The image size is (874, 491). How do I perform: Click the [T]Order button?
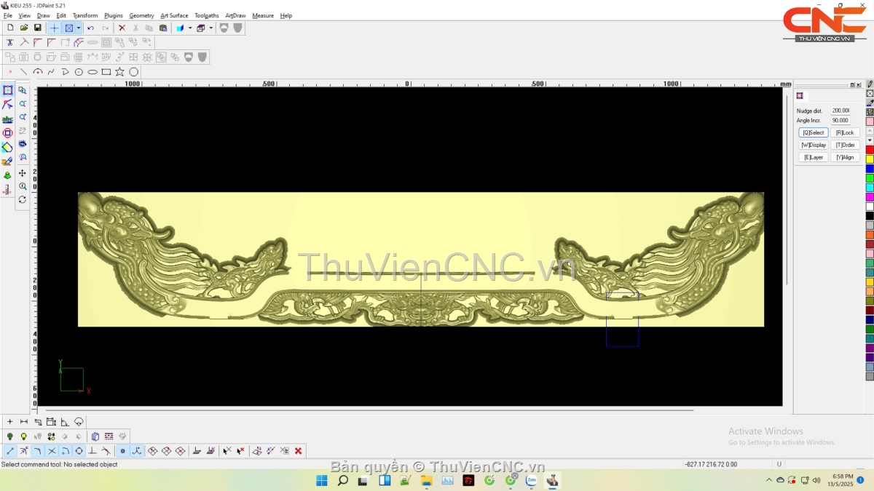click(845, 145)
